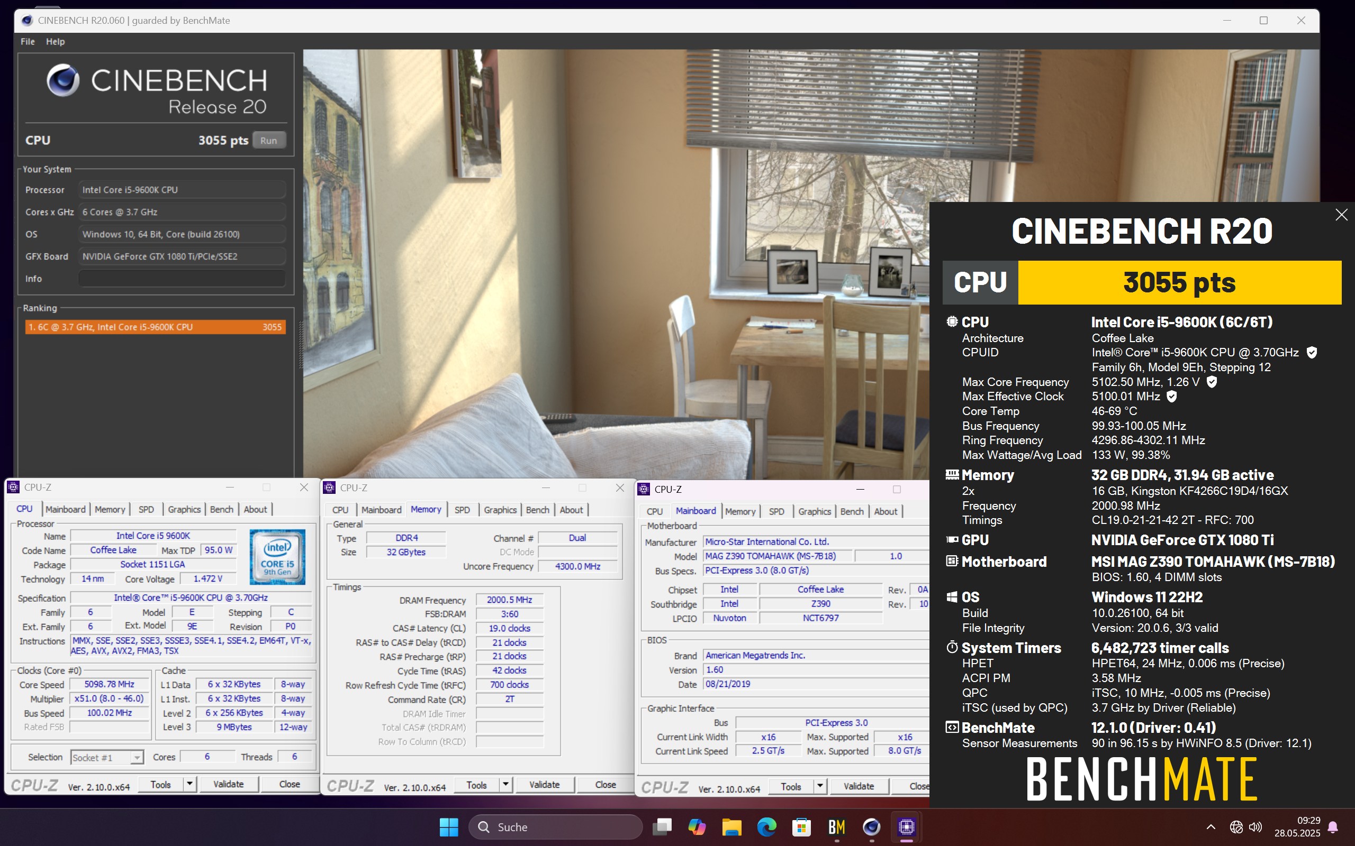Open Tools dropdown arrow in Memory window
Screen dimensions: 1355x846
pos(505,785)
